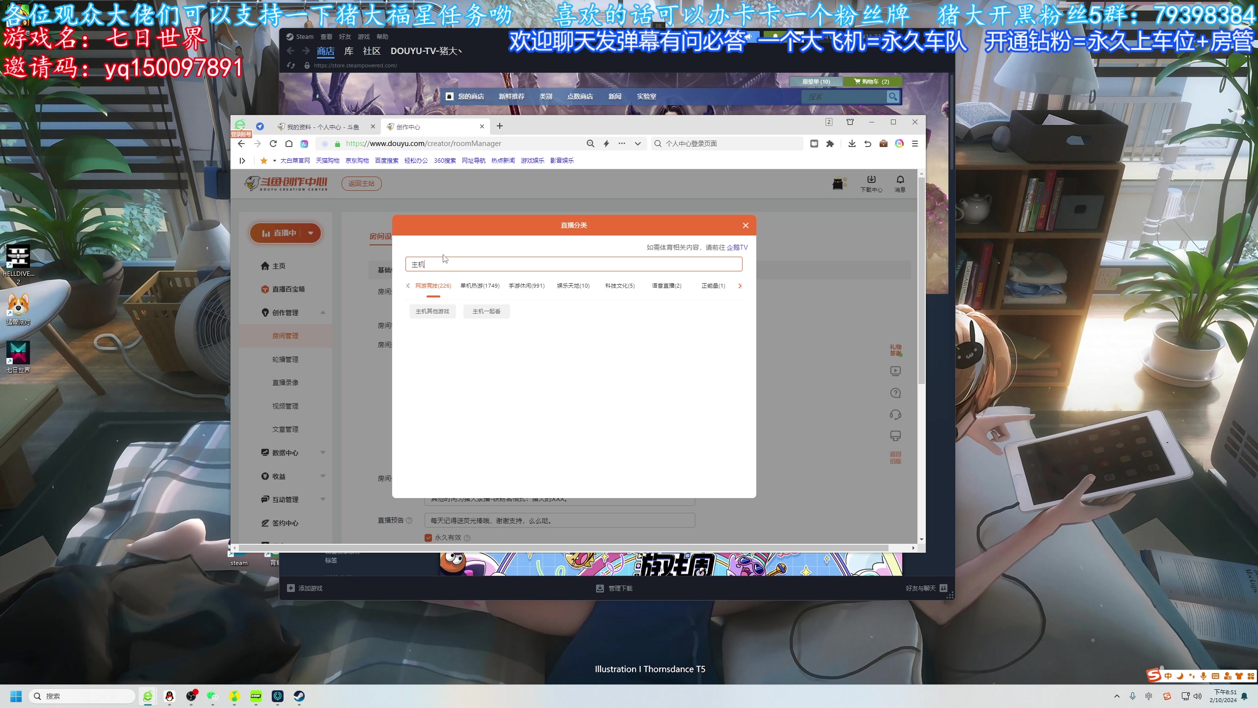Select the 科技文化(5) category tab
The width and height of the screenshot is (1258, 708).
620,286
